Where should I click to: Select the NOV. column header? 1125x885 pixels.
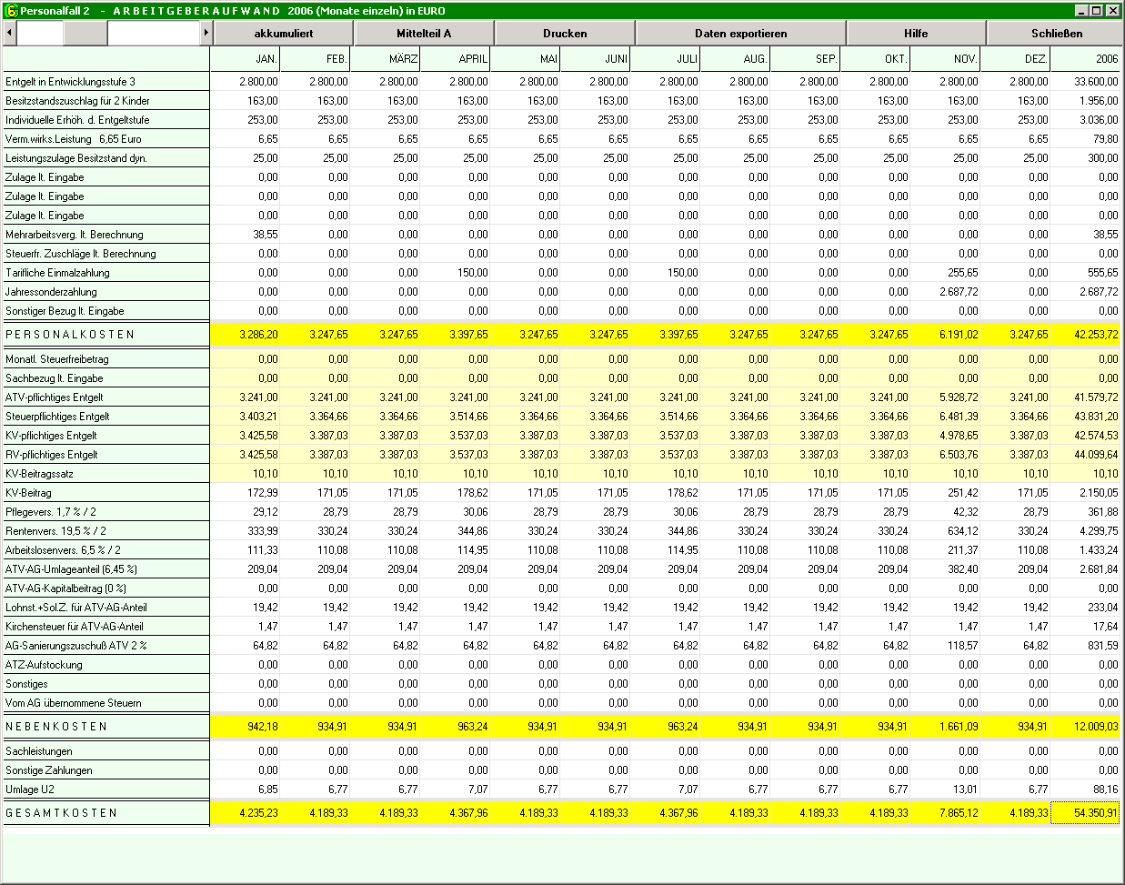(946, 59)
